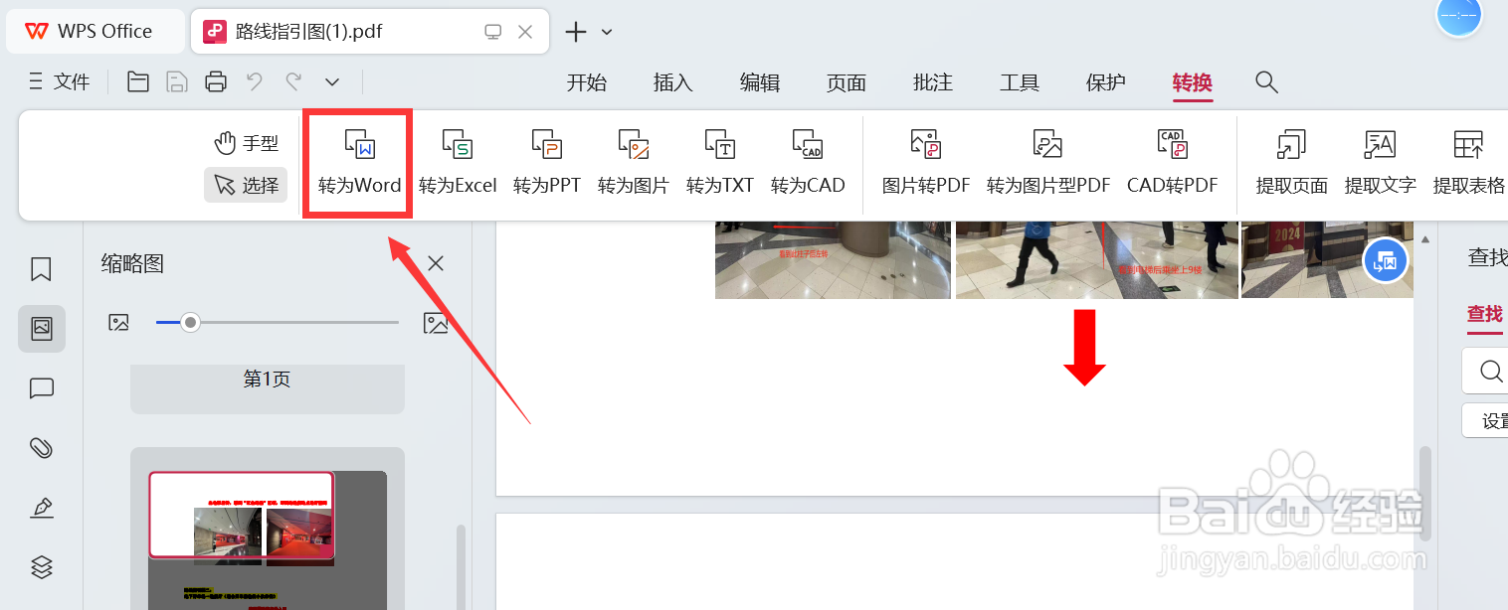Screen dimensions: 1508x610
Task: Click the 第1页 thumbnail label
Action: point(268,380)
